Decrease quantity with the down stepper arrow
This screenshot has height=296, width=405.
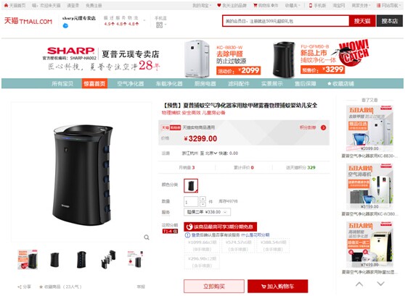(x=202, y=204)
